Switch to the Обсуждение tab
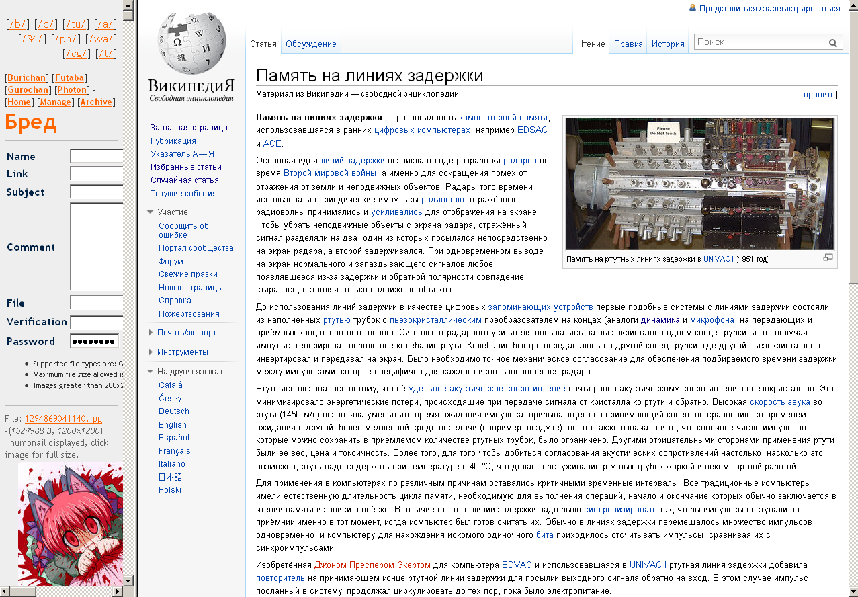 [x=311, y=44]
